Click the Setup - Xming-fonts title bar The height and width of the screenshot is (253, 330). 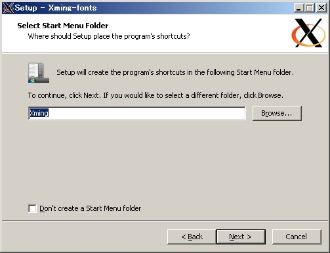tap(153, 8)
